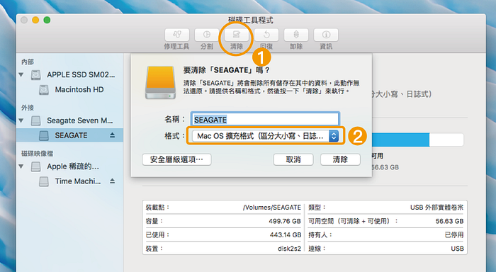Viewport: 496px width, 272px height.
Task: Click the yellow minimize window button
Action: click(x=35, y=21)
